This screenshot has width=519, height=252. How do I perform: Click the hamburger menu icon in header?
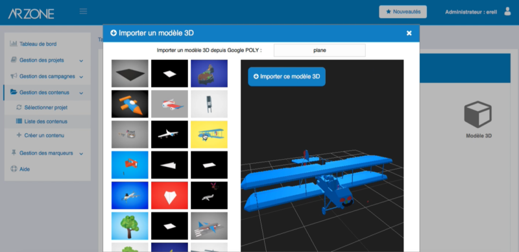[x=84, y=11]
